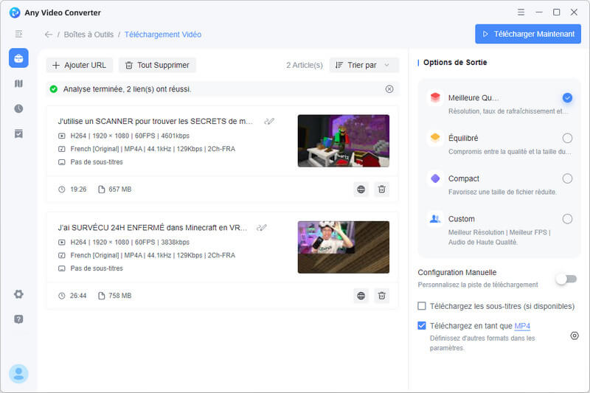Click the Télécharger Maintenant button
Screen dimensions: 590x393
pyautogui.click(x=528, y=34)
